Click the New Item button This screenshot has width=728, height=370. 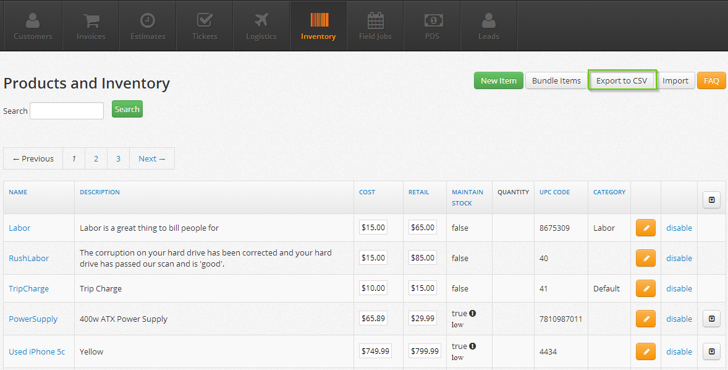[x=499, y=80]
